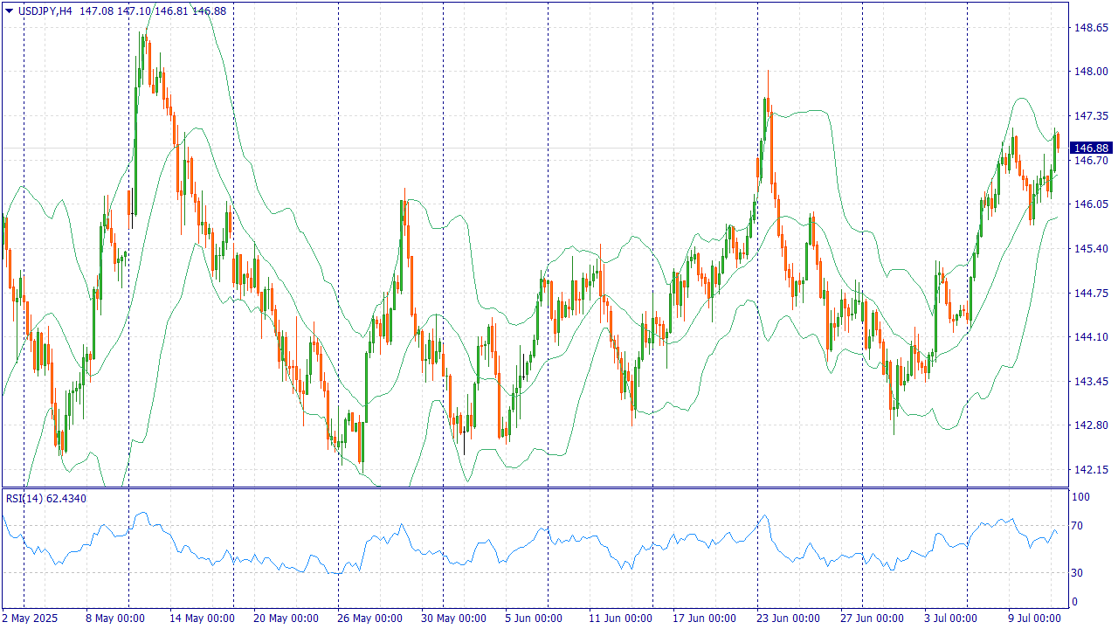This screenshot has width=1118, height=629.
Task: Click the 147.35 price axis value
Action: (1090, 116)
